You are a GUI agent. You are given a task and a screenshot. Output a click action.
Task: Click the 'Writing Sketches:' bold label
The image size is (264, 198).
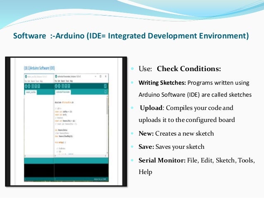coord(162,83)
